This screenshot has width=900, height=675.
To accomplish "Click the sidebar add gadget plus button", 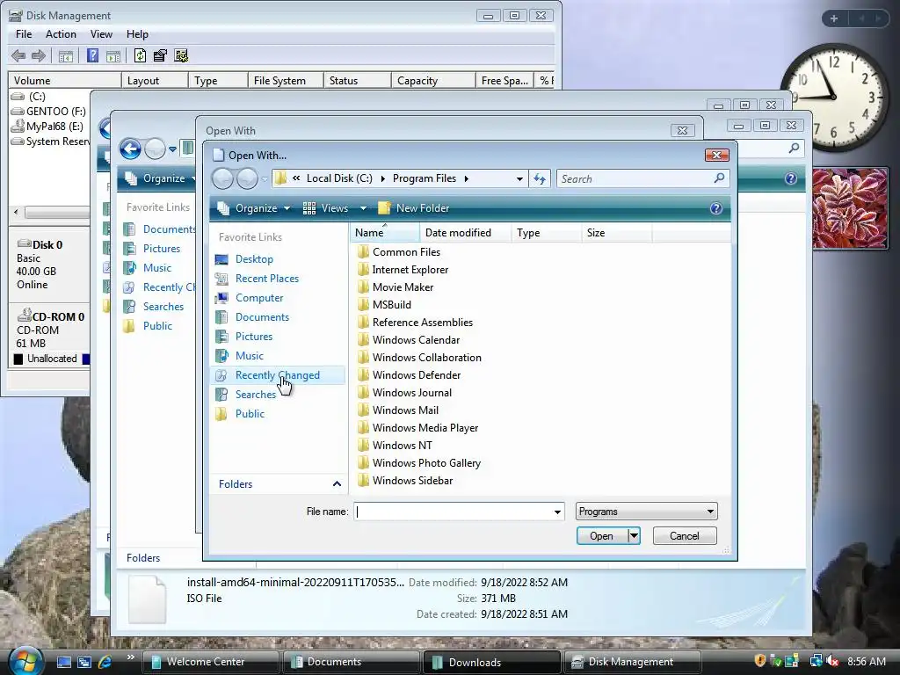I will (x=834, y=18).
